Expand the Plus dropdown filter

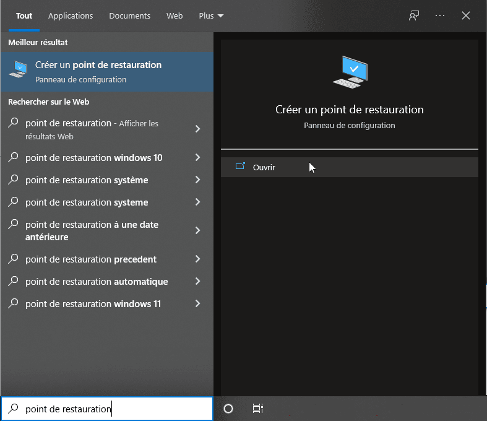[x=211, y=15]
